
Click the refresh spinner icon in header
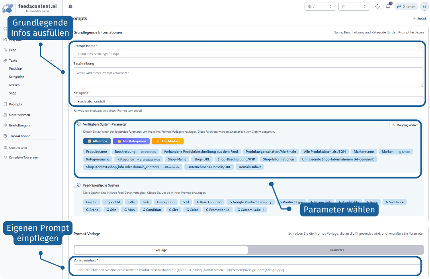377,7
